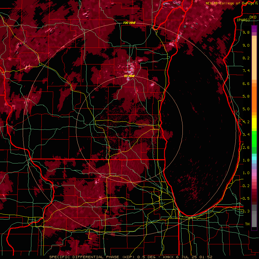Click the gray bottom segment of color bar
This screenshot has height=259, width=259.
click(254, 220)
